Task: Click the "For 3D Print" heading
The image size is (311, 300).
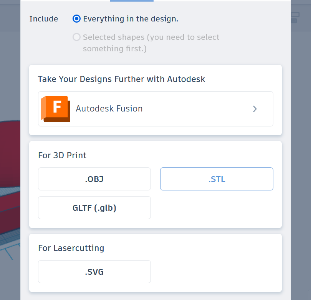Action: pos(62,155)
